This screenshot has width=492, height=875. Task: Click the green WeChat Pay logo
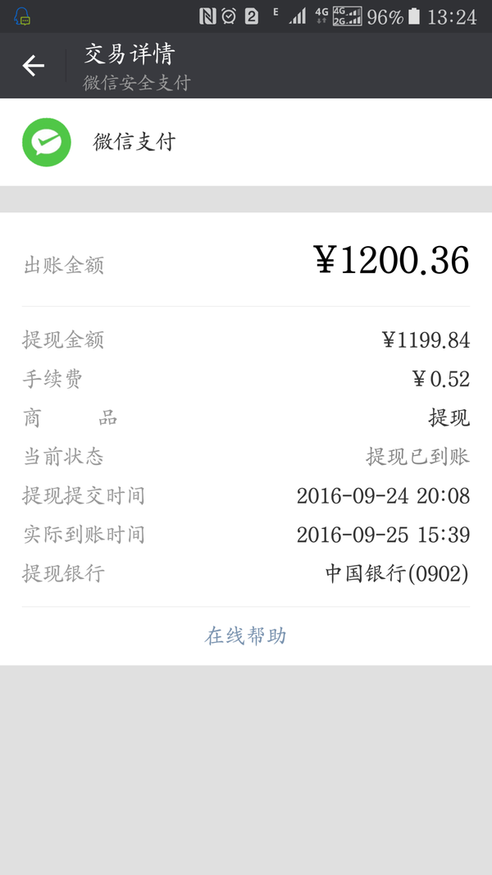47,142
